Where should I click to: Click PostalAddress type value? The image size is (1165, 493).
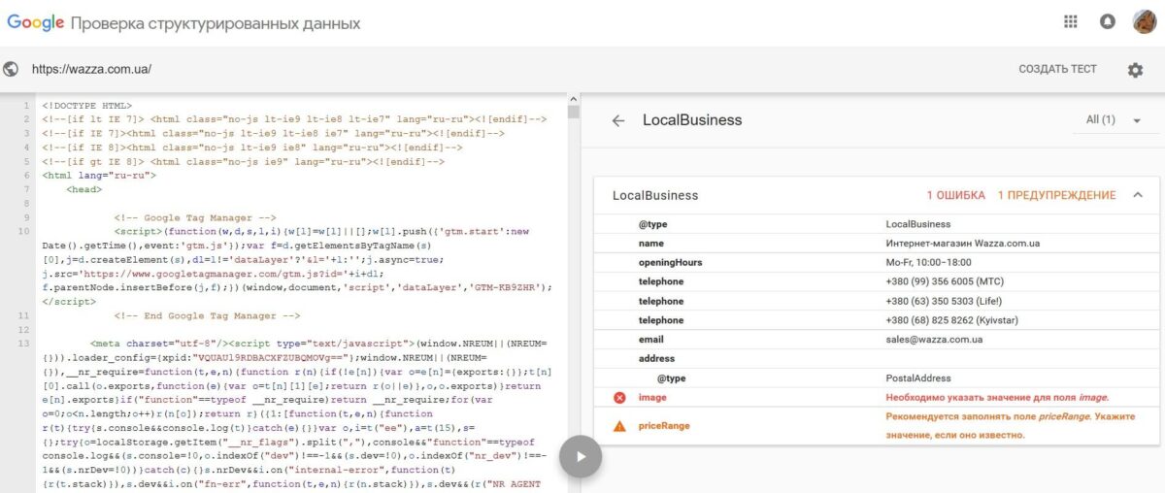[x=918, y=378]
